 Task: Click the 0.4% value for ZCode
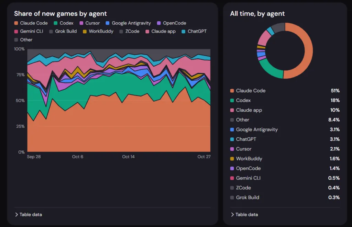point(334,188)
